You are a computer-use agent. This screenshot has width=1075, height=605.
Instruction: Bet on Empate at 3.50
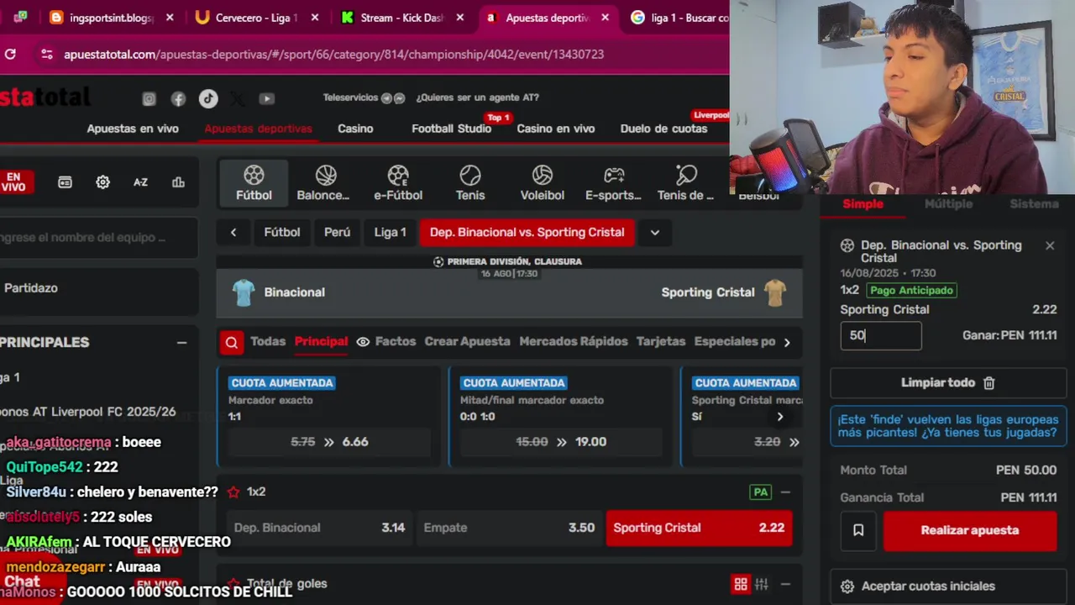point(509,529)
